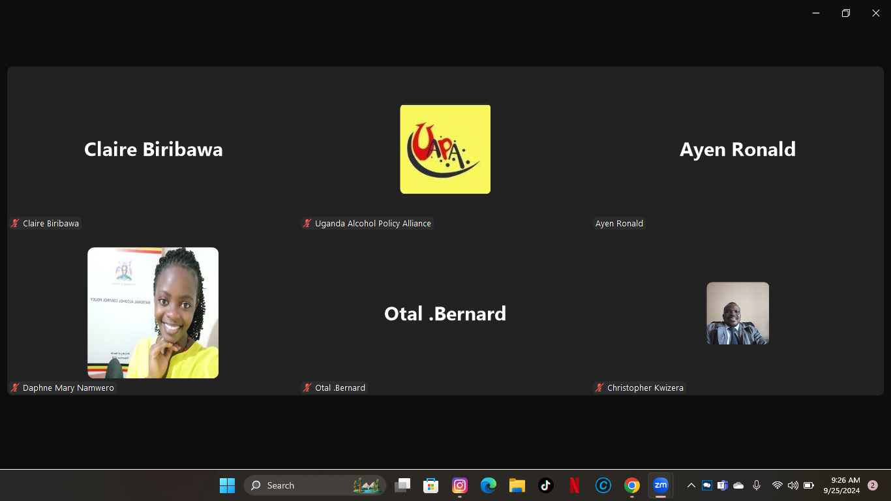Viewport: 891px width, 501px height.
Task: Click the Zoom icon in the taskbar
Action: point(661,485)
